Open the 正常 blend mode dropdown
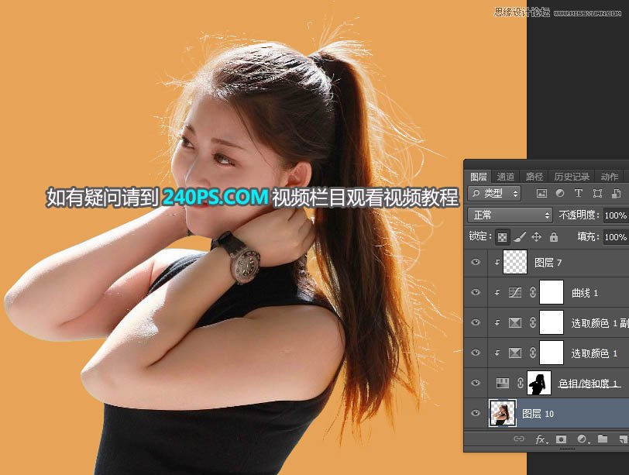 510,215
